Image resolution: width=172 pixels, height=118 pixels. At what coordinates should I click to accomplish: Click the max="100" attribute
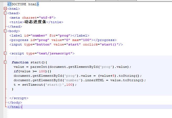(x=82, y=40)
